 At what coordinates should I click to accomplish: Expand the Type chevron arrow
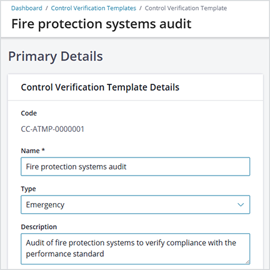241,205
